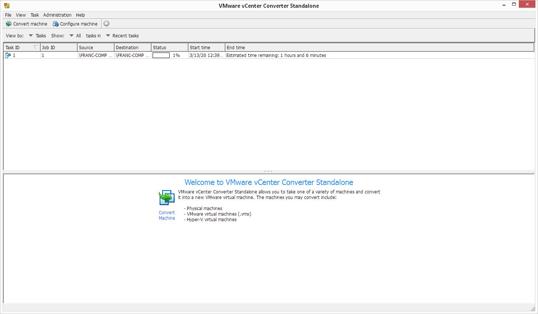Expand the Show All filter dropdown
The width and height of the screenshot is (538, 314).
click(72, 36)
